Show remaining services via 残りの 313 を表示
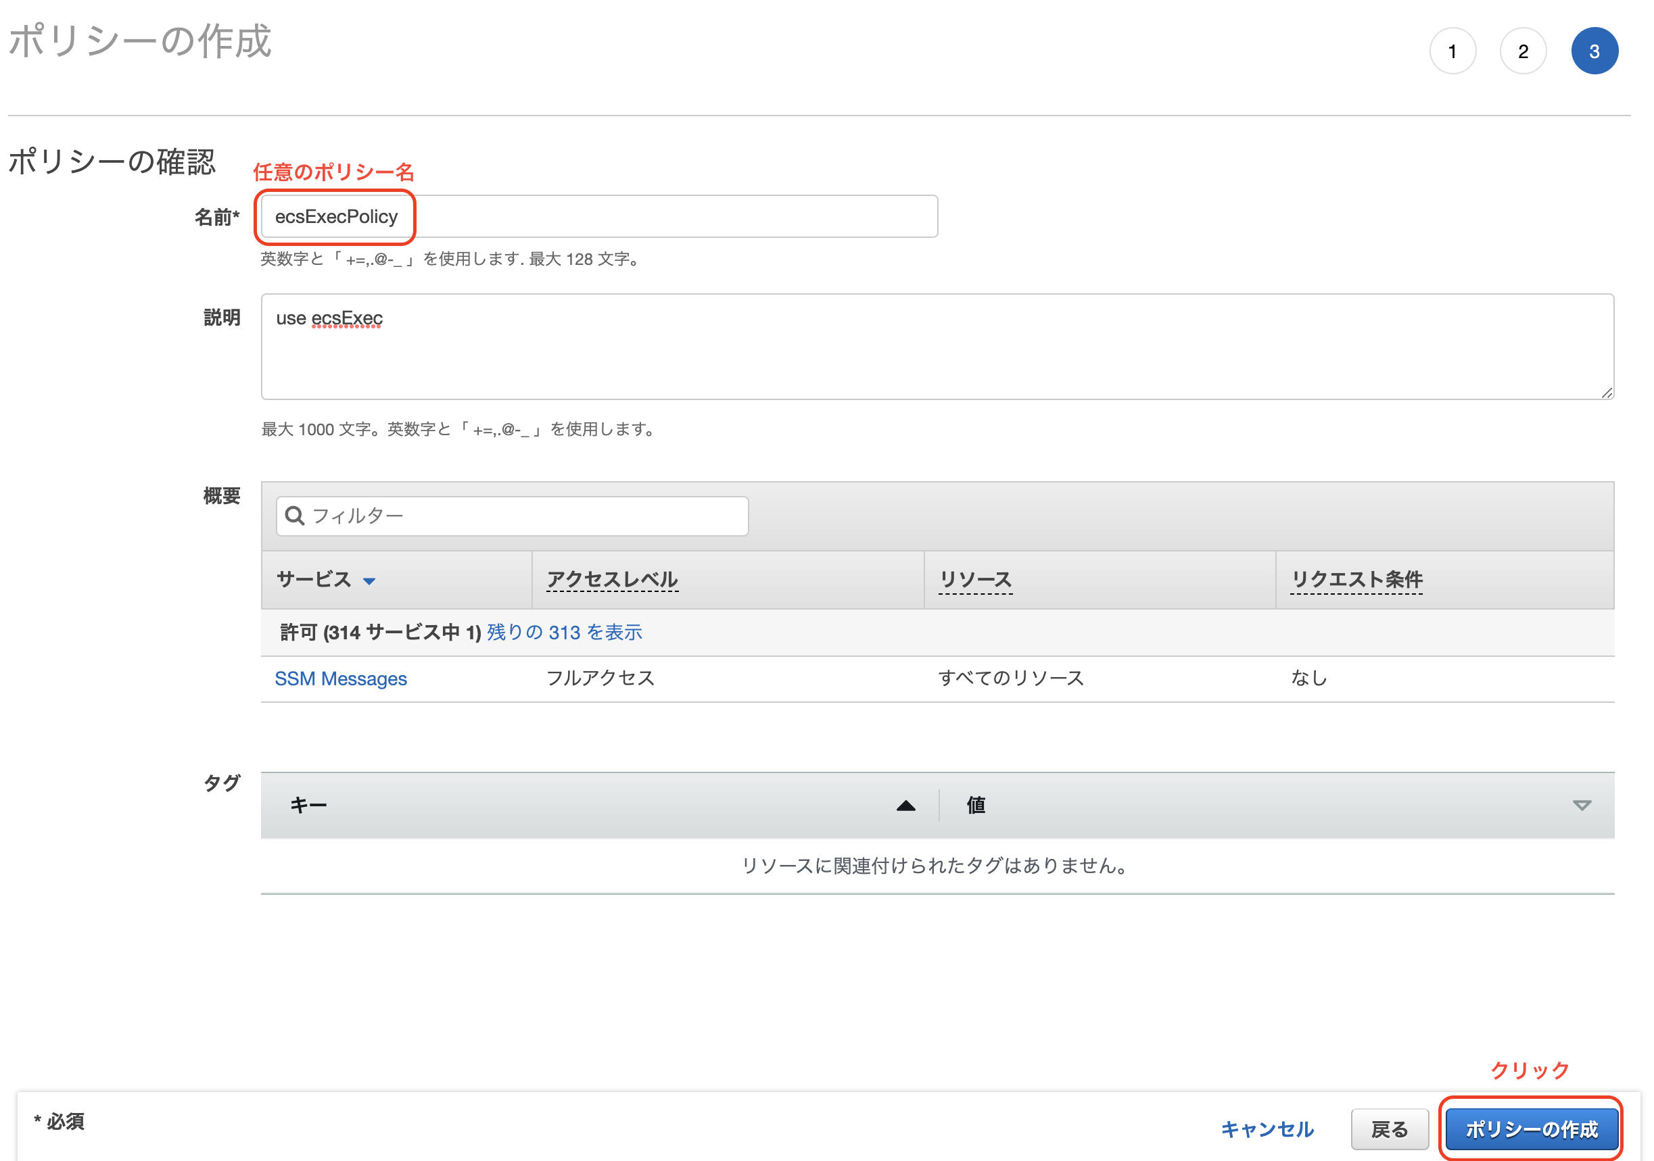 [x=564, y=632]
